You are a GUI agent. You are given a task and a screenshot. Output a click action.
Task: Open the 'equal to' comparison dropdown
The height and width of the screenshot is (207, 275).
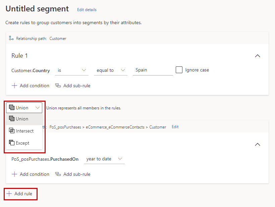point(111,70)
